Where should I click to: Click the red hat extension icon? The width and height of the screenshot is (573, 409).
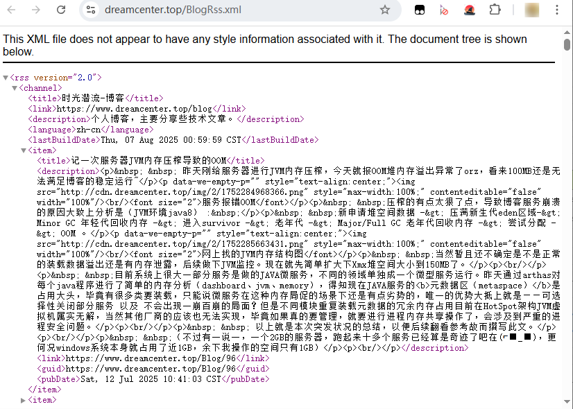pyautogui.click(x=470, y=10)
